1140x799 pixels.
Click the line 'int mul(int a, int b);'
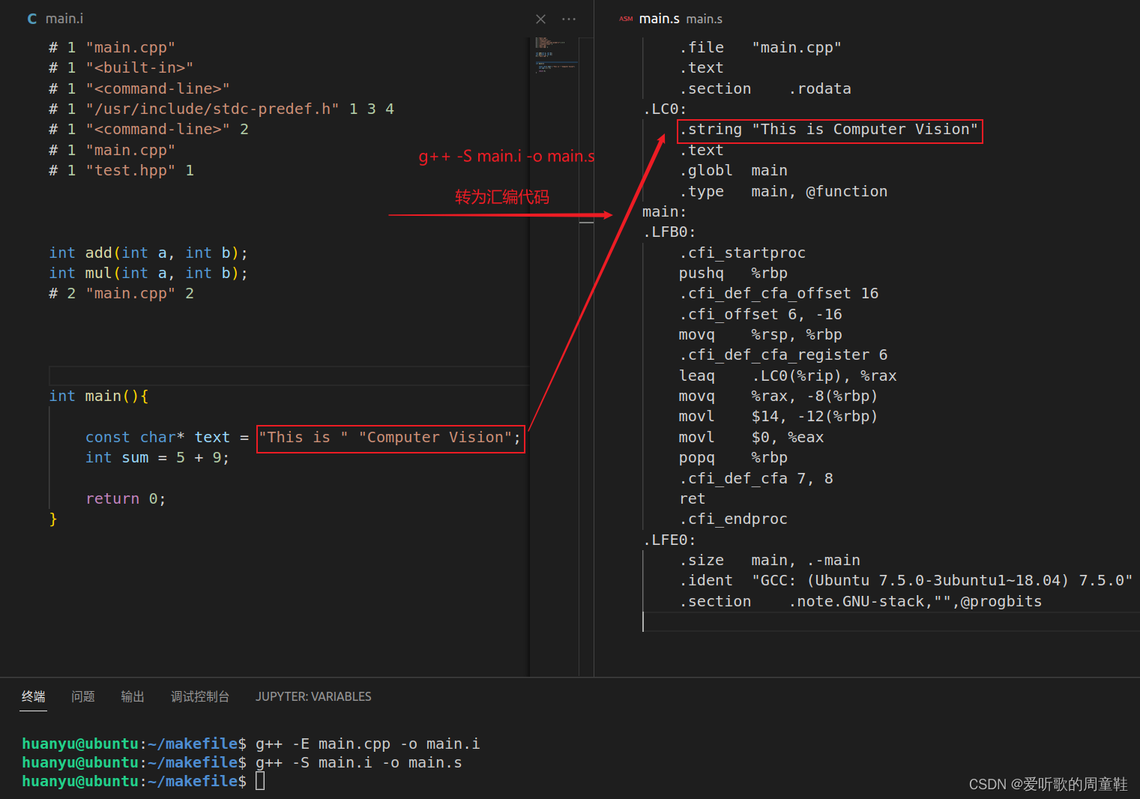pos(148,273)
